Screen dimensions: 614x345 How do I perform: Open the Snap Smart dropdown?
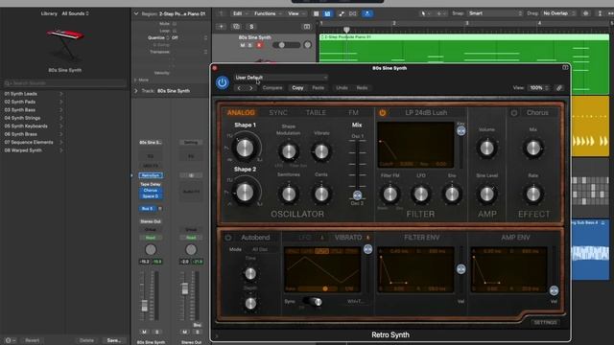[x=495, y=13]
